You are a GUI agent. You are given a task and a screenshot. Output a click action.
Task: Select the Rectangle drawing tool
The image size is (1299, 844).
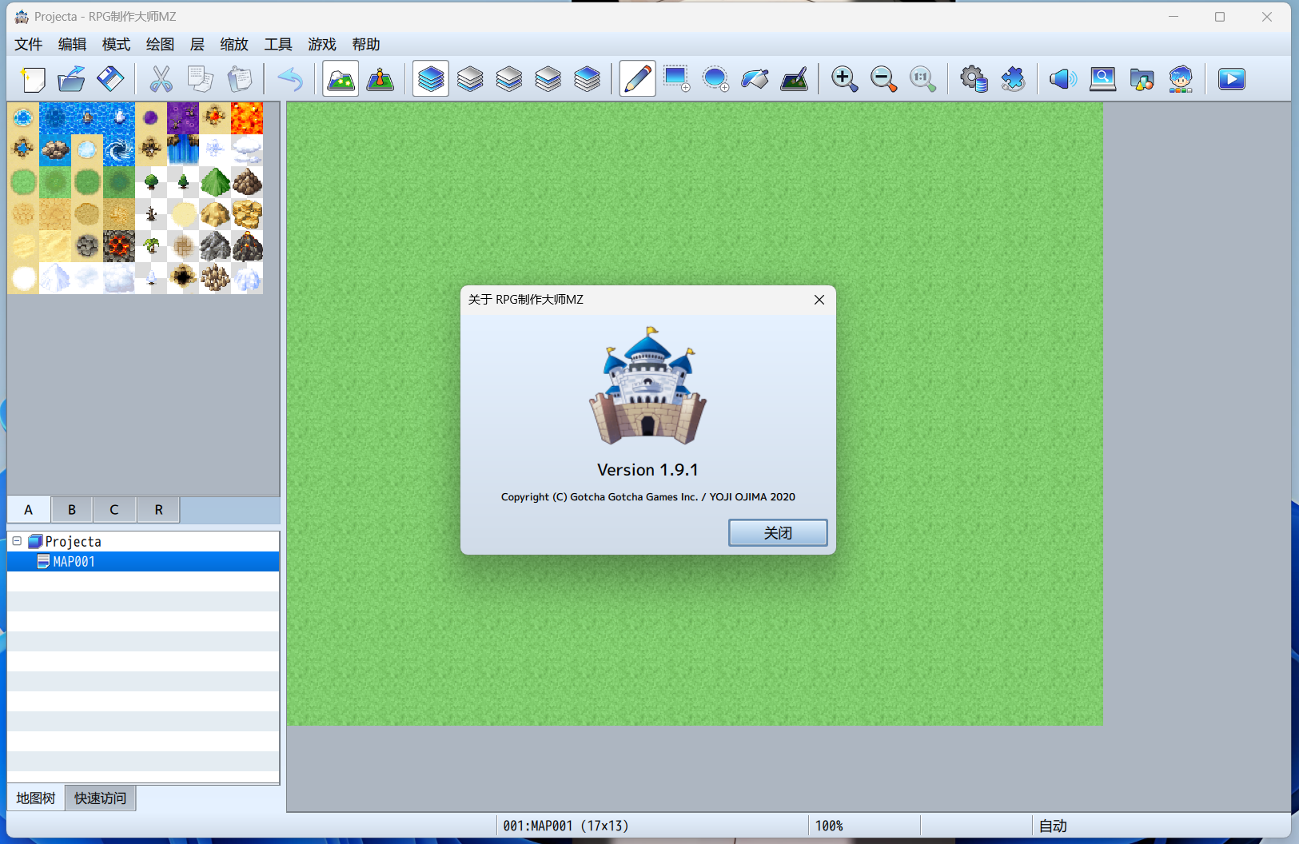click(x=677, y=79)
